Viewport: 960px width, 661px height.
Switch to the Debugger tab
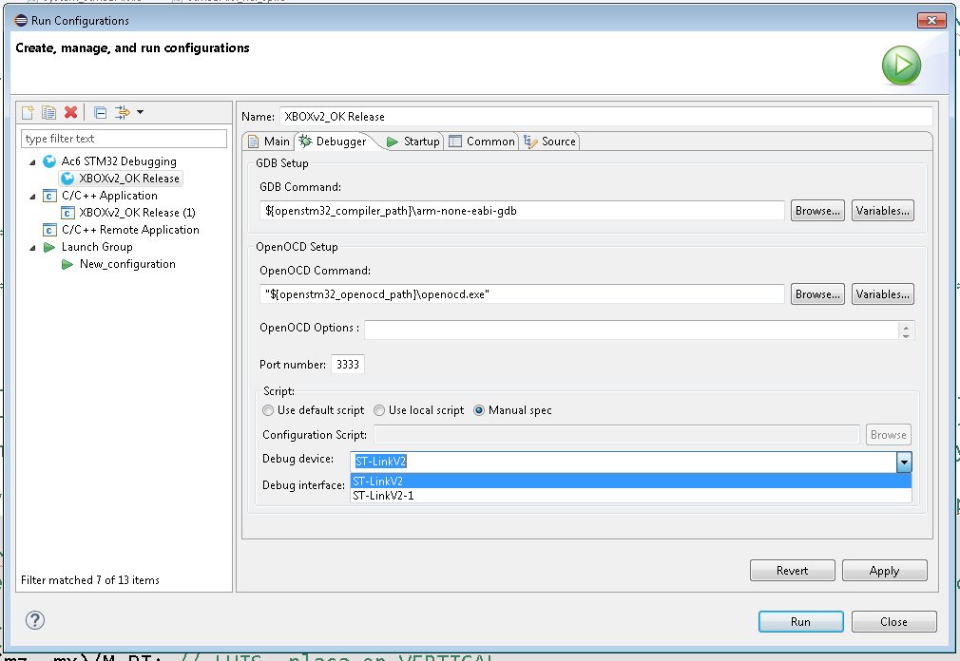(334, 142)
